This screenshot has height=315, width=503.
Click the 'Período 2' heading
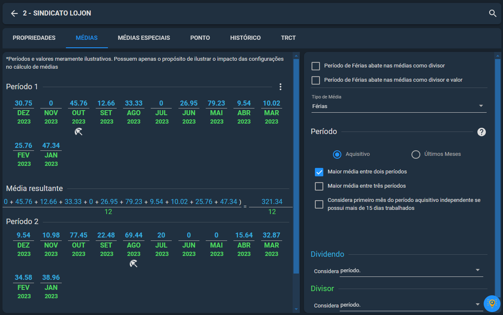click(22, 222)
